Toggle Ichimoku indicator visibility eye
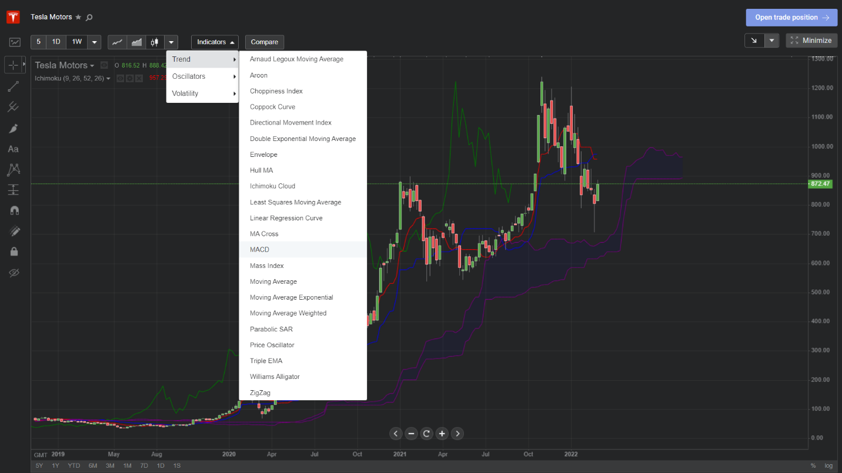 click(x=120, y=78)
